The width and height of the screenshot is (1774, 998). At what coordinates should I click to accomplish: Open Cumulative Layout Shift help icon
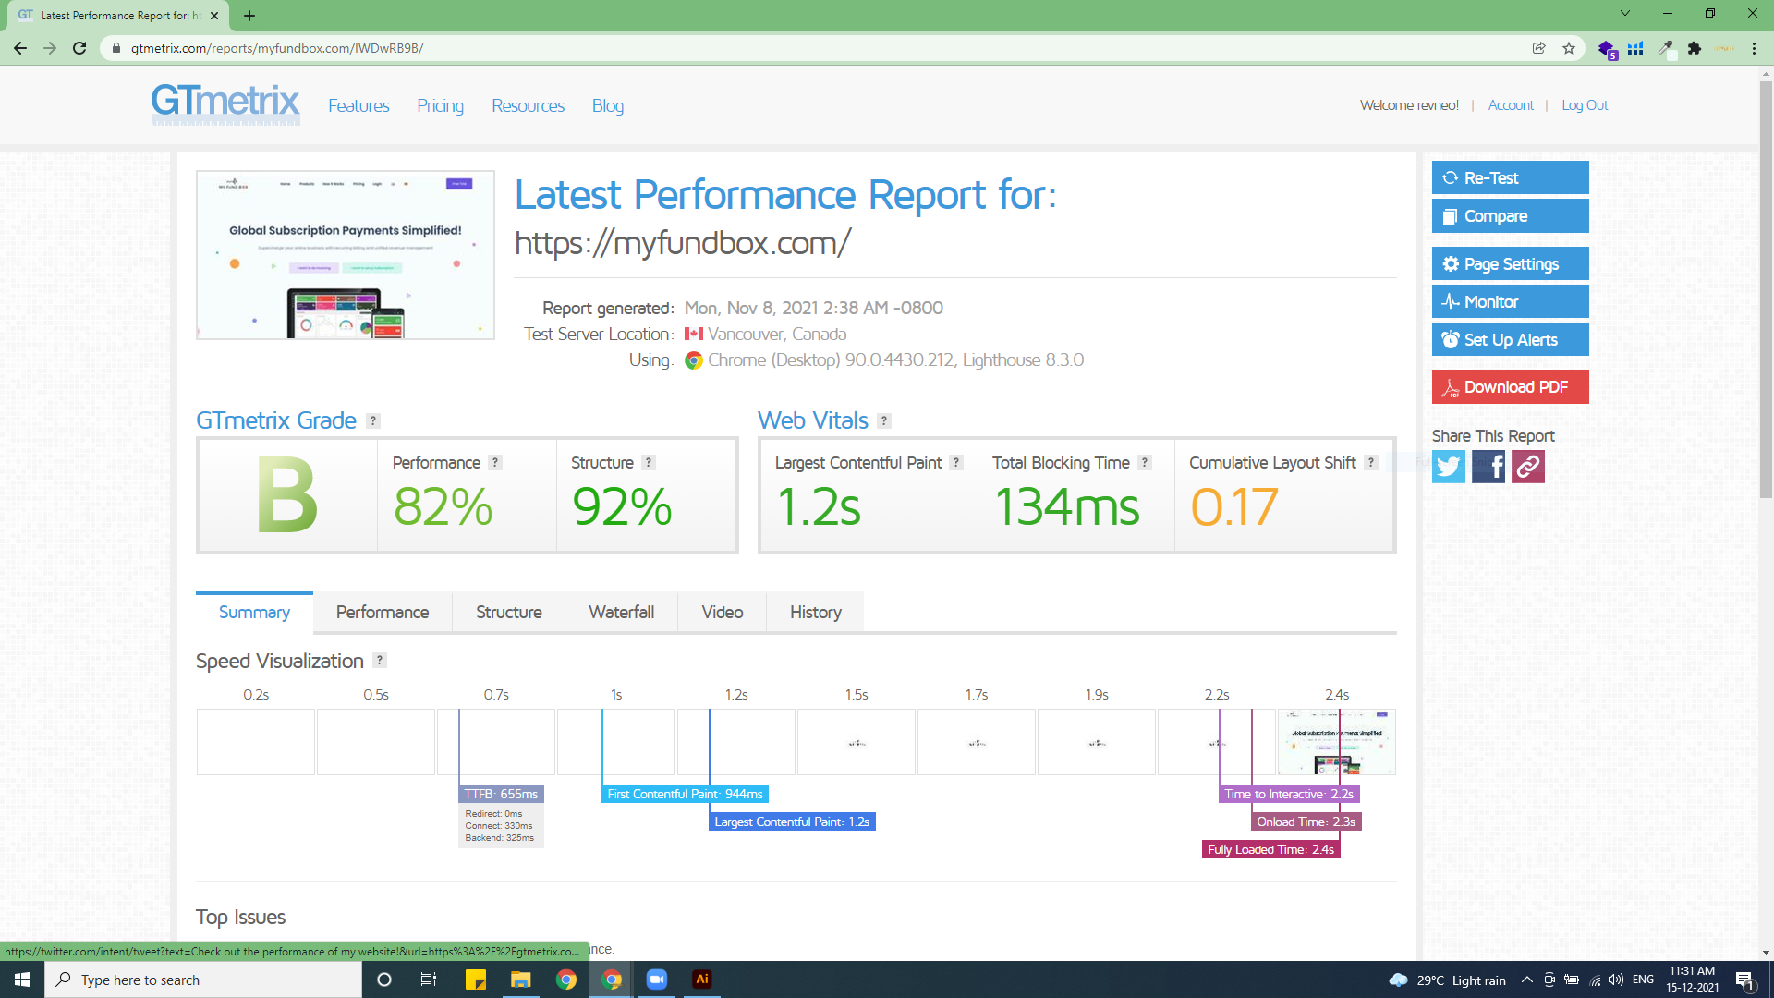click(1371, 462)
